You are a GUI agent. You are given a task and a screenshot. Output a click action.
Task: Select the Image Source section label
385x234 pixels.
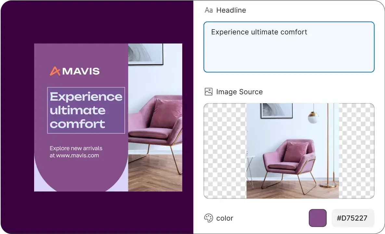(239, 92)
